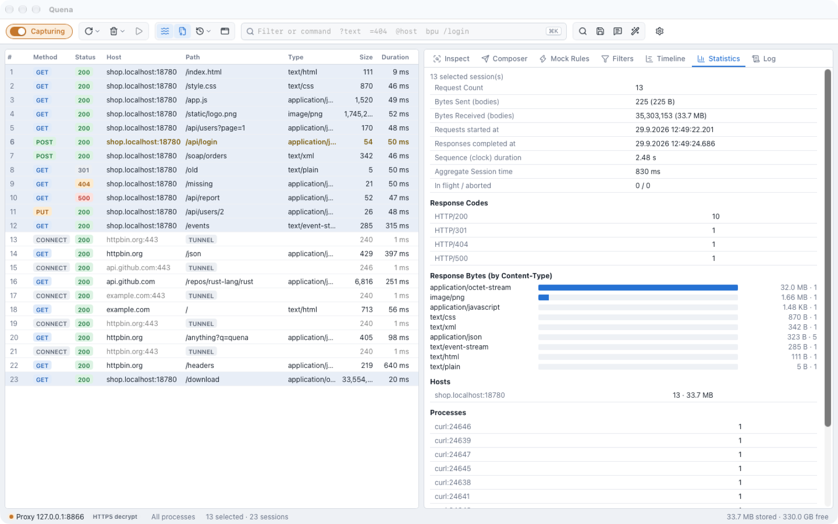Click the application/octet-stream bytes bar
The height and width of the screenshot is (524, 838).
tap(638, 288)
